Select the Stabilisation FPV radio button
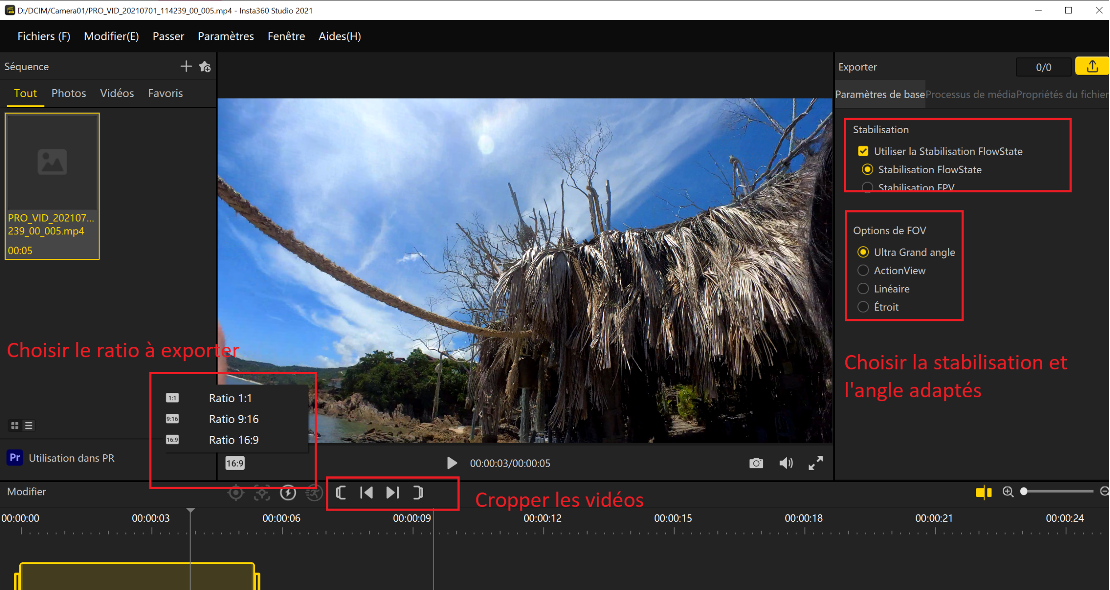This screenshot has width=1110, height=590. (x=867, y=187)
